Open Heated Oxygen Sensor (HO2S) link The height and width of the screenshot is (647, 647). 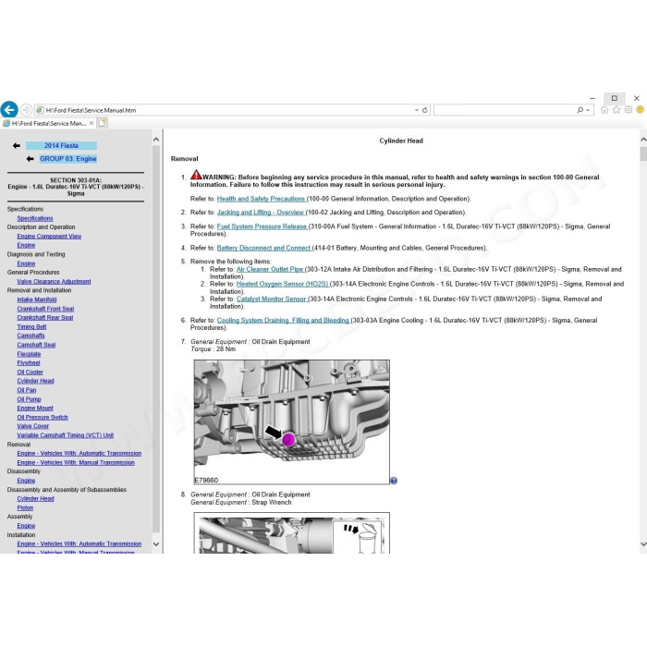[282, 285]
